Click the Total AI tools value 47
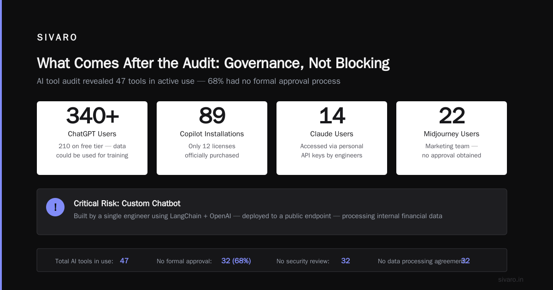The width and height of the screenshot is (553, 290). click(x=124, y=261)
